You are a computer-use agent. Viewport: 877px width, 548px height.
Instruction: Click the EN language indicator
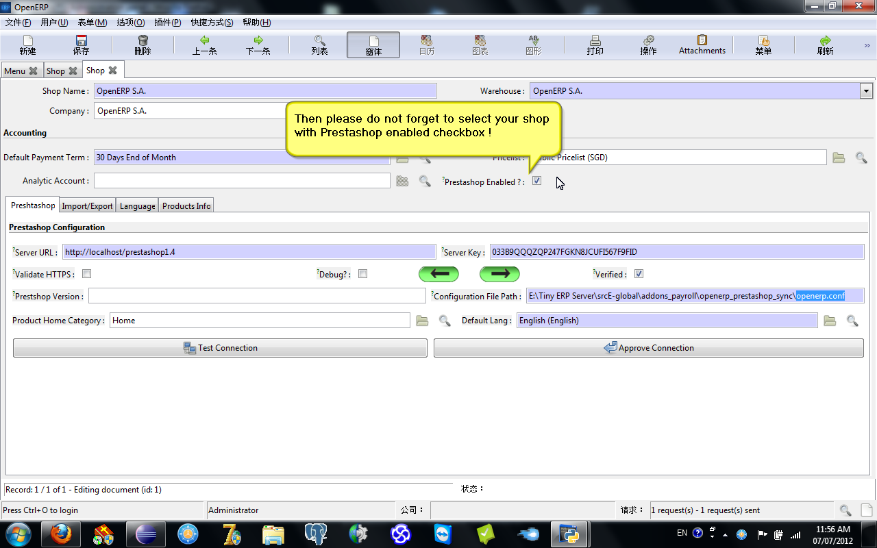tap(682, 533)
